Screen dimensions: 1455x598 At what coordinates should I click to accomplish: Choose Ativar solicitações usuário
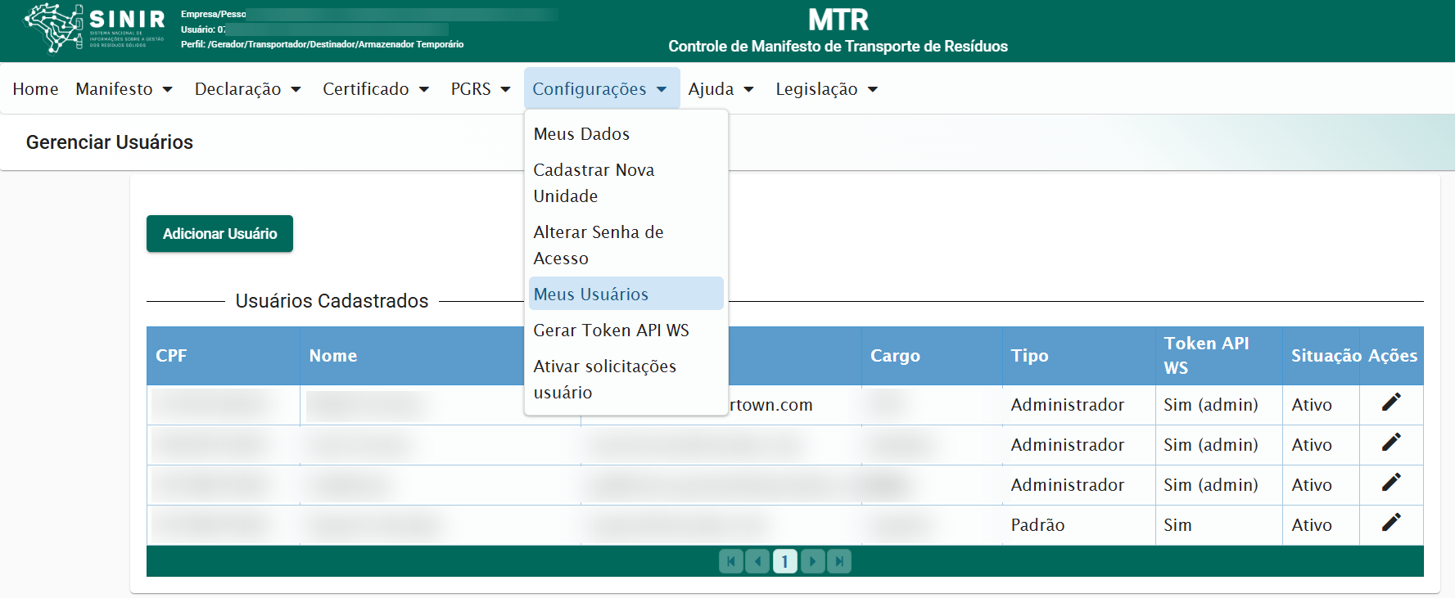(x=626, y=380)
